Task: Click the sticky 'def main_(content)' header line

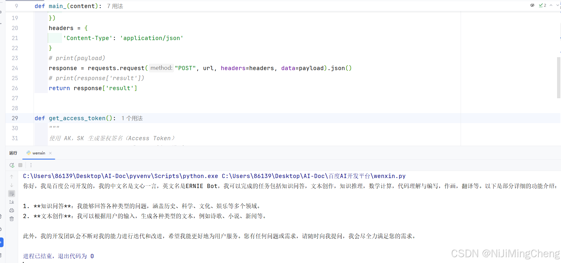Action: [68, 6]
